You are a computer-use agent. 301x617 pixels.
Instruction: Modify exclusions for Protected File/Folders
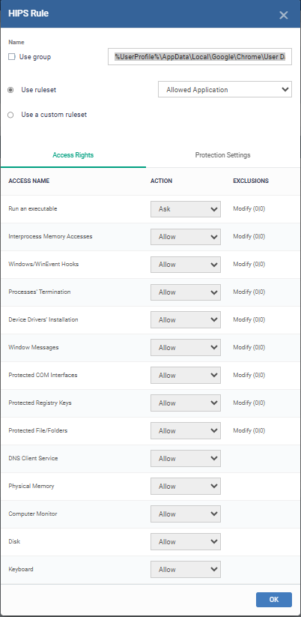[249, 430]
